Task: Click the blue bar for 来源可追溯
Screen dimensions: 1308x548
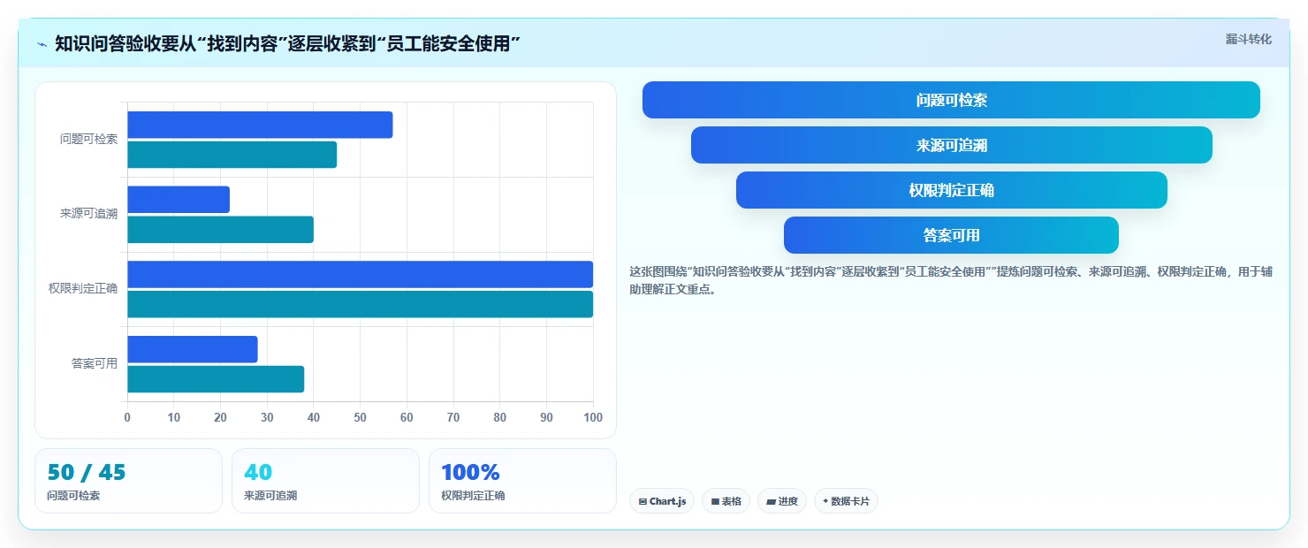Action: click(179, 200)
